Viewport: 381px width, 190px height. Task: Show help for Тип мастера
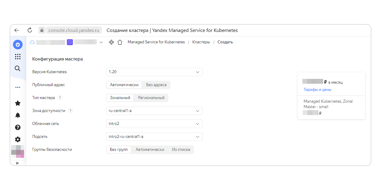point(60,98)
